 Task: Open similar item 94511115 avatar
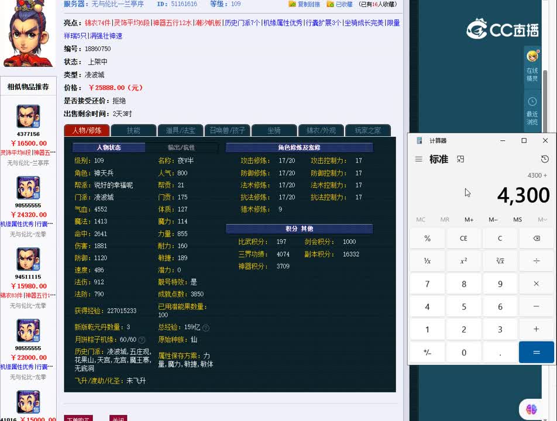(28, 259)
